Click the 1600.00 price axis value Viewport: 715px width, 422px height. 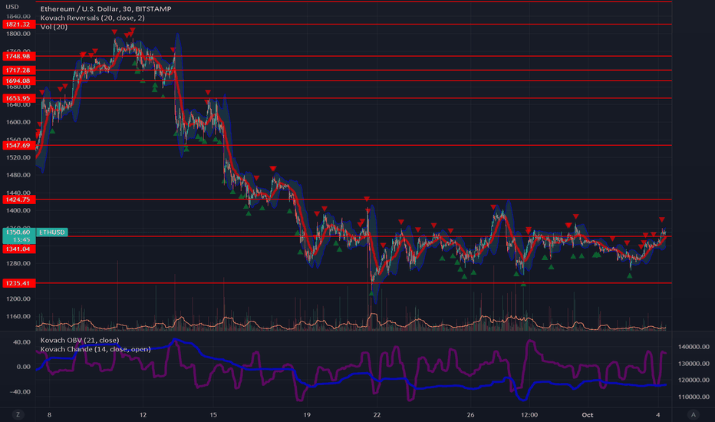18,122
